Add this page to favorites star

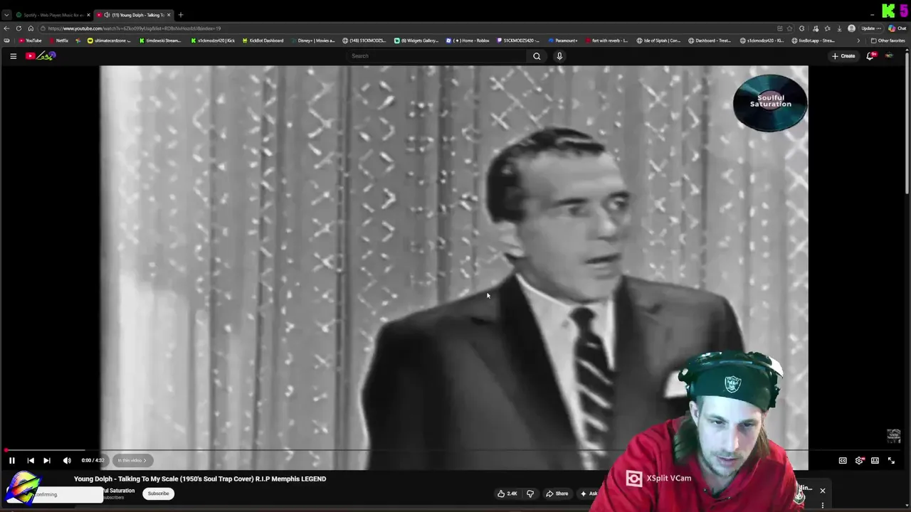pyautogui.click(x=789, y=28)
